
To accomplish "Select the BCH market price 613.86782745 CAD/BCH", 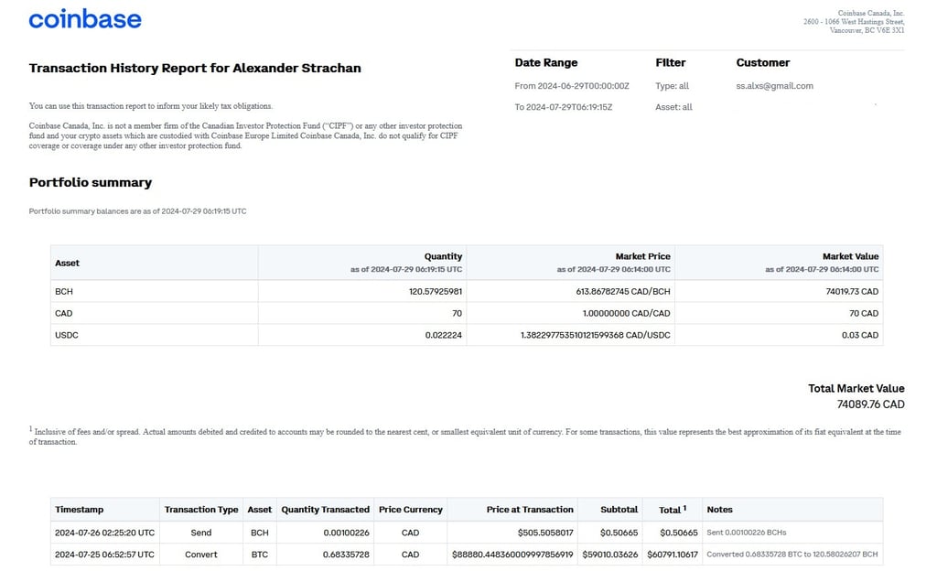I will [623, 292].
